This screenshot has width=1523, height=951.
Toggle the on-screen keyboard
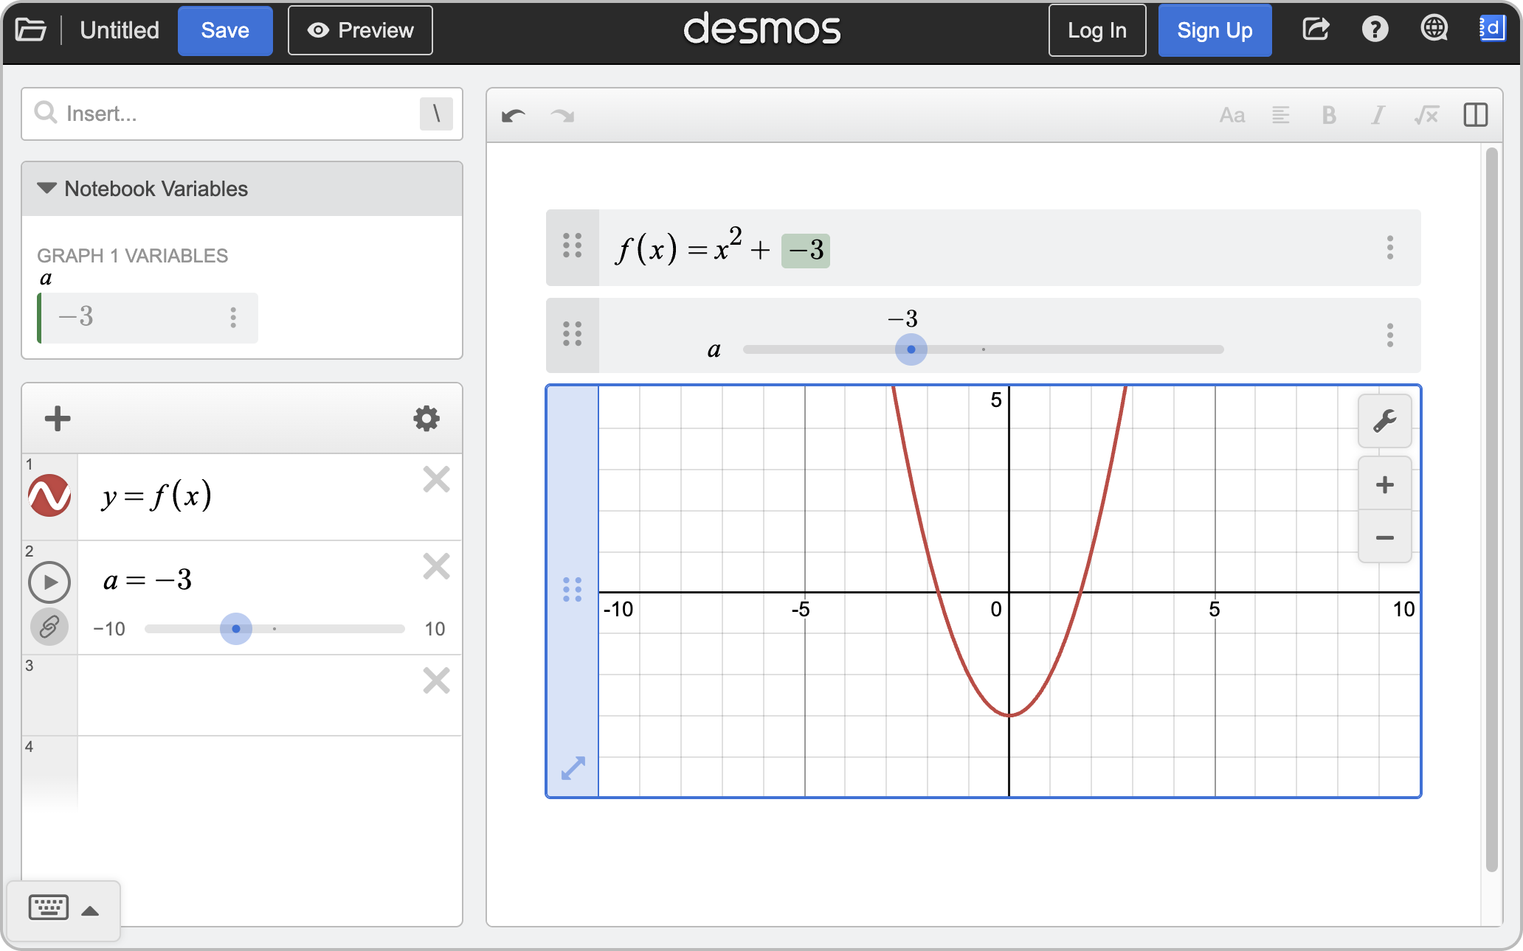49,908
